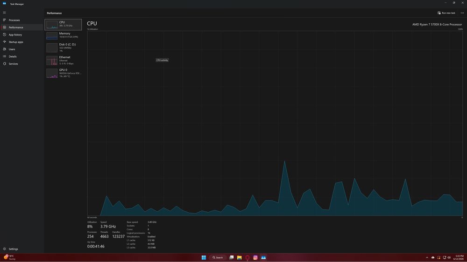467x262 pixels.
Task: Click the Performance page header title
Action: (54, 13)
